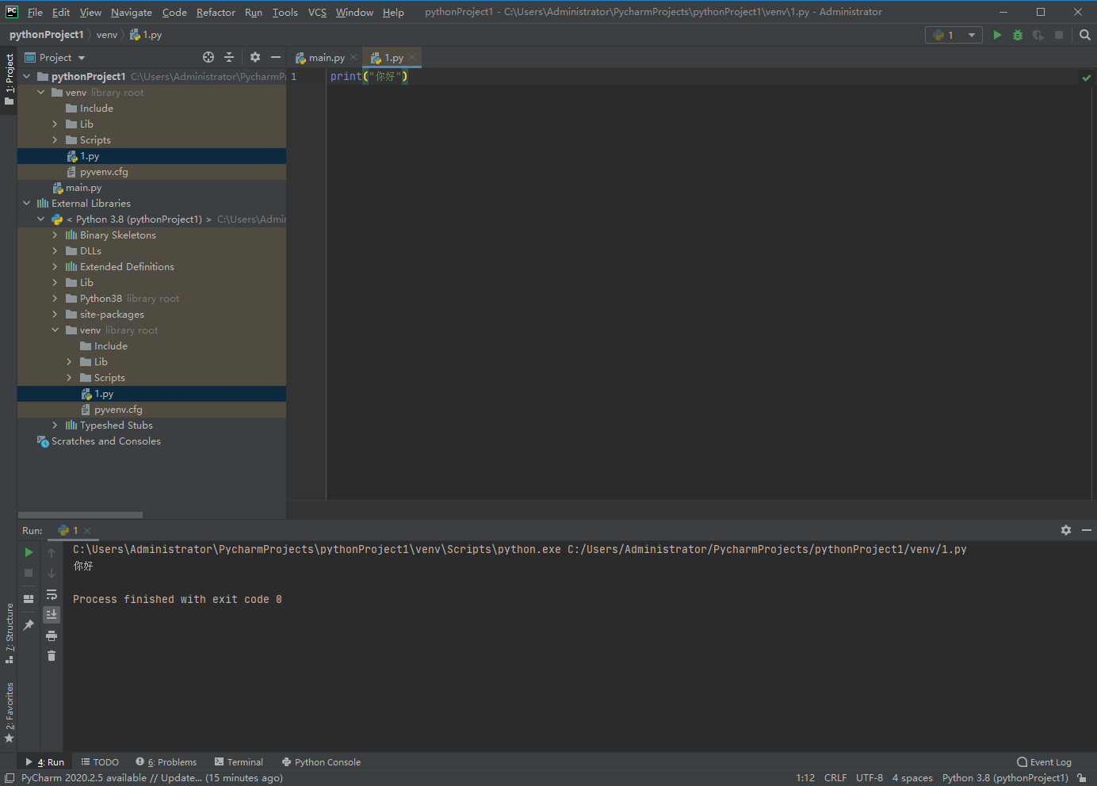Open the Terminal tool window
Image resolution: width=1097 pixels, height=786 pixels.
[239, 761]
